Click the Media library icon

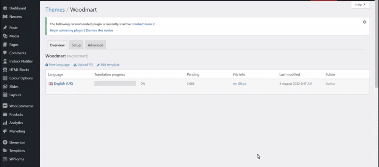(x=5, y=36)
